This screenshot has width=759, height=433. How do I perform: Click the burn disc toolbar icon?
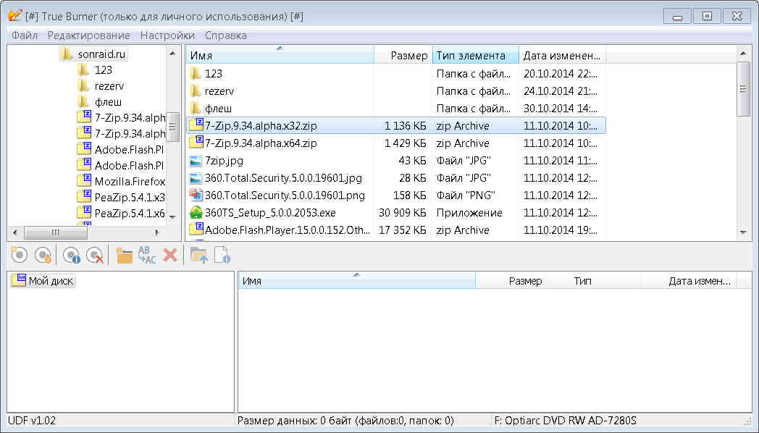[x=43, y=255]
